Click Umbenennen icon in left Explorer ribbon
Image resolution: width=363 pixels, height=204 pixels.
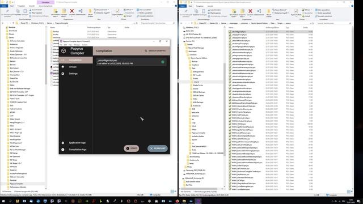(81, 11)
